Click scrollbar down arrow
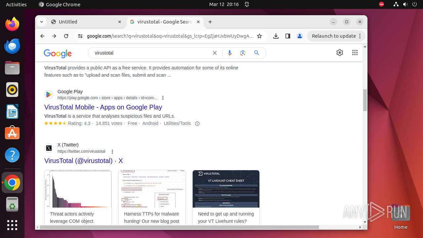Screen dimensions: 423x238 point(365,222)
